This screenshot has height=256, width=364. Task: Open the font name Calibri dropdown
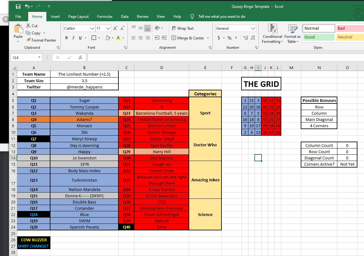92,28
